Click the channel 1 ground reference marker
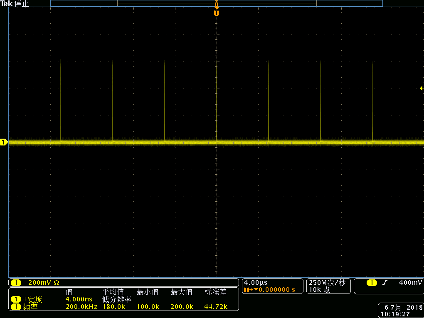This screenshot has height=318, width=424. tap(4, 142)
